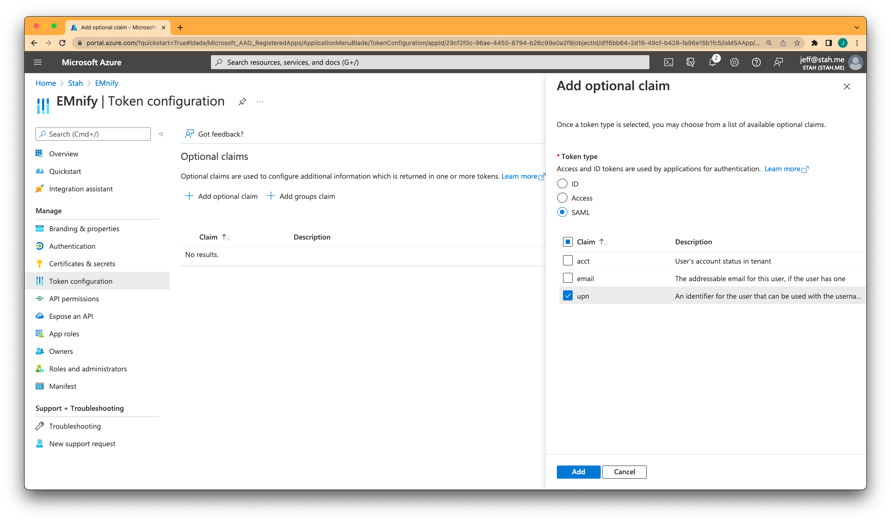This screenshot has width=891, height=522.
Task: Click the Stah breadcrumb link
Action: point(75,83)
